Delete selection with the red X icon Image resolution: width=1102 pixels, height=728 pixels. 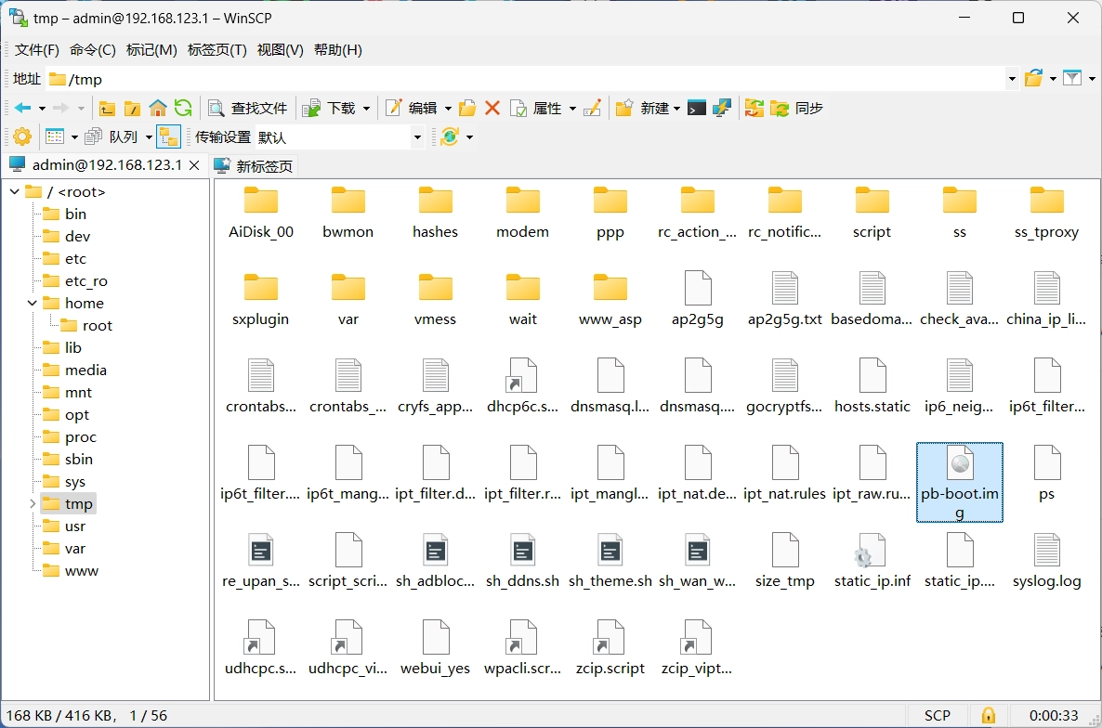click(492, 108)
